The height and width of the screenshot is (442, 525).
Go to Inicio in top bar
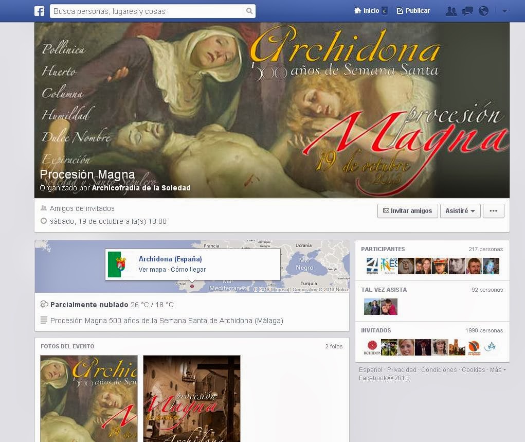pyautogui.click(x=367, y=11)
